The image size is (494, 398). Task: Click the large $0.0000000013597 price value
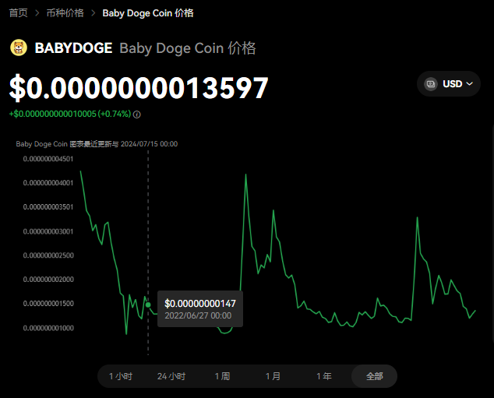click(x=139, y=89)
